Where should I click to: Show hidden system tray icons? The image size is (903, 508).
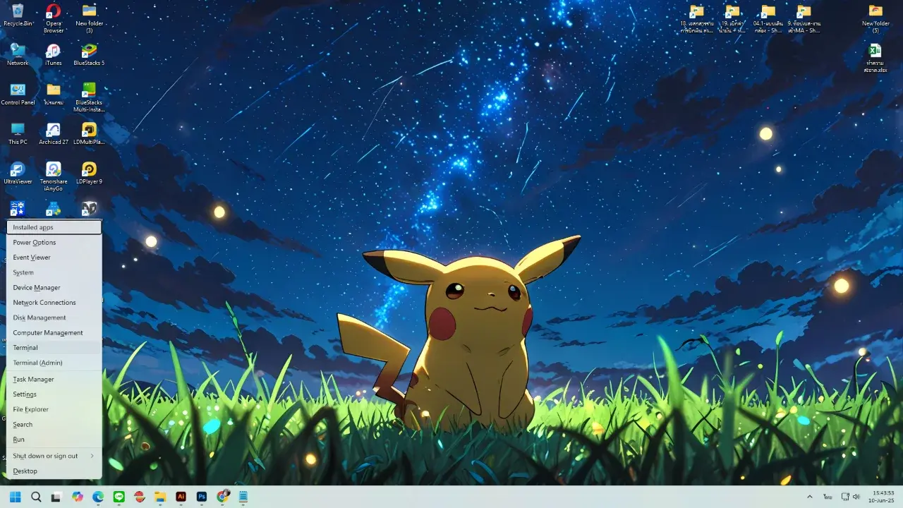[x=809, y=497]
